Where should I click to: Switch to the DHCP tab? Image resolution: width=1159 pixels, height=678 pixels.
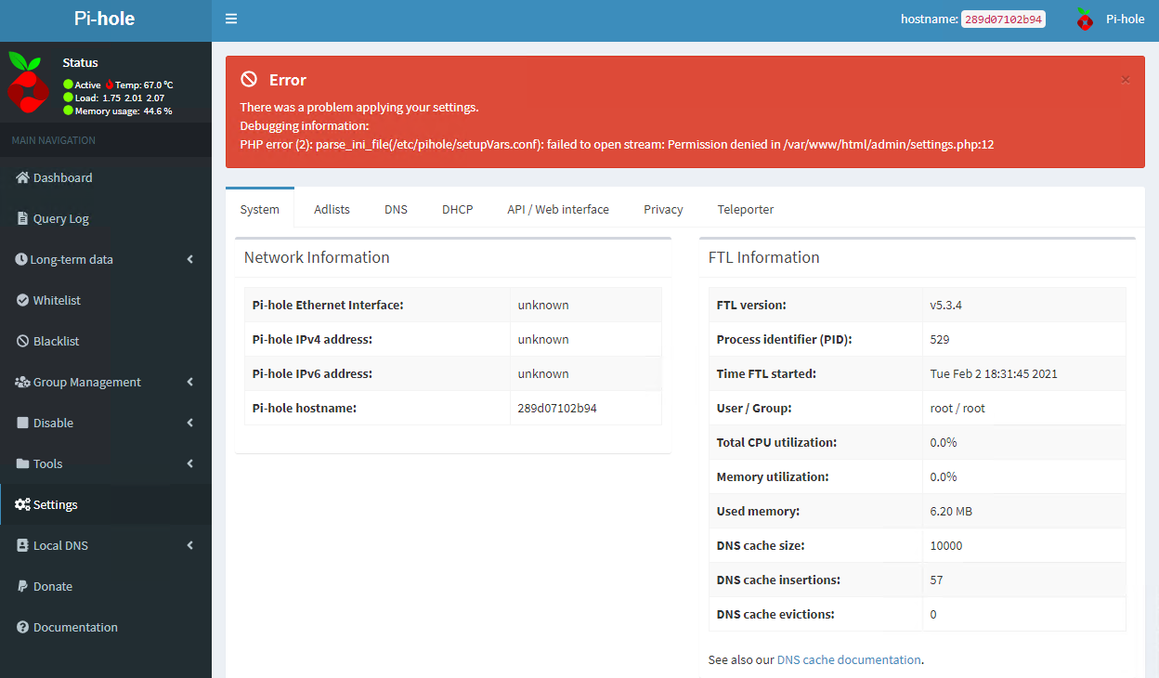pyautogui.click(x=457, y=209)
